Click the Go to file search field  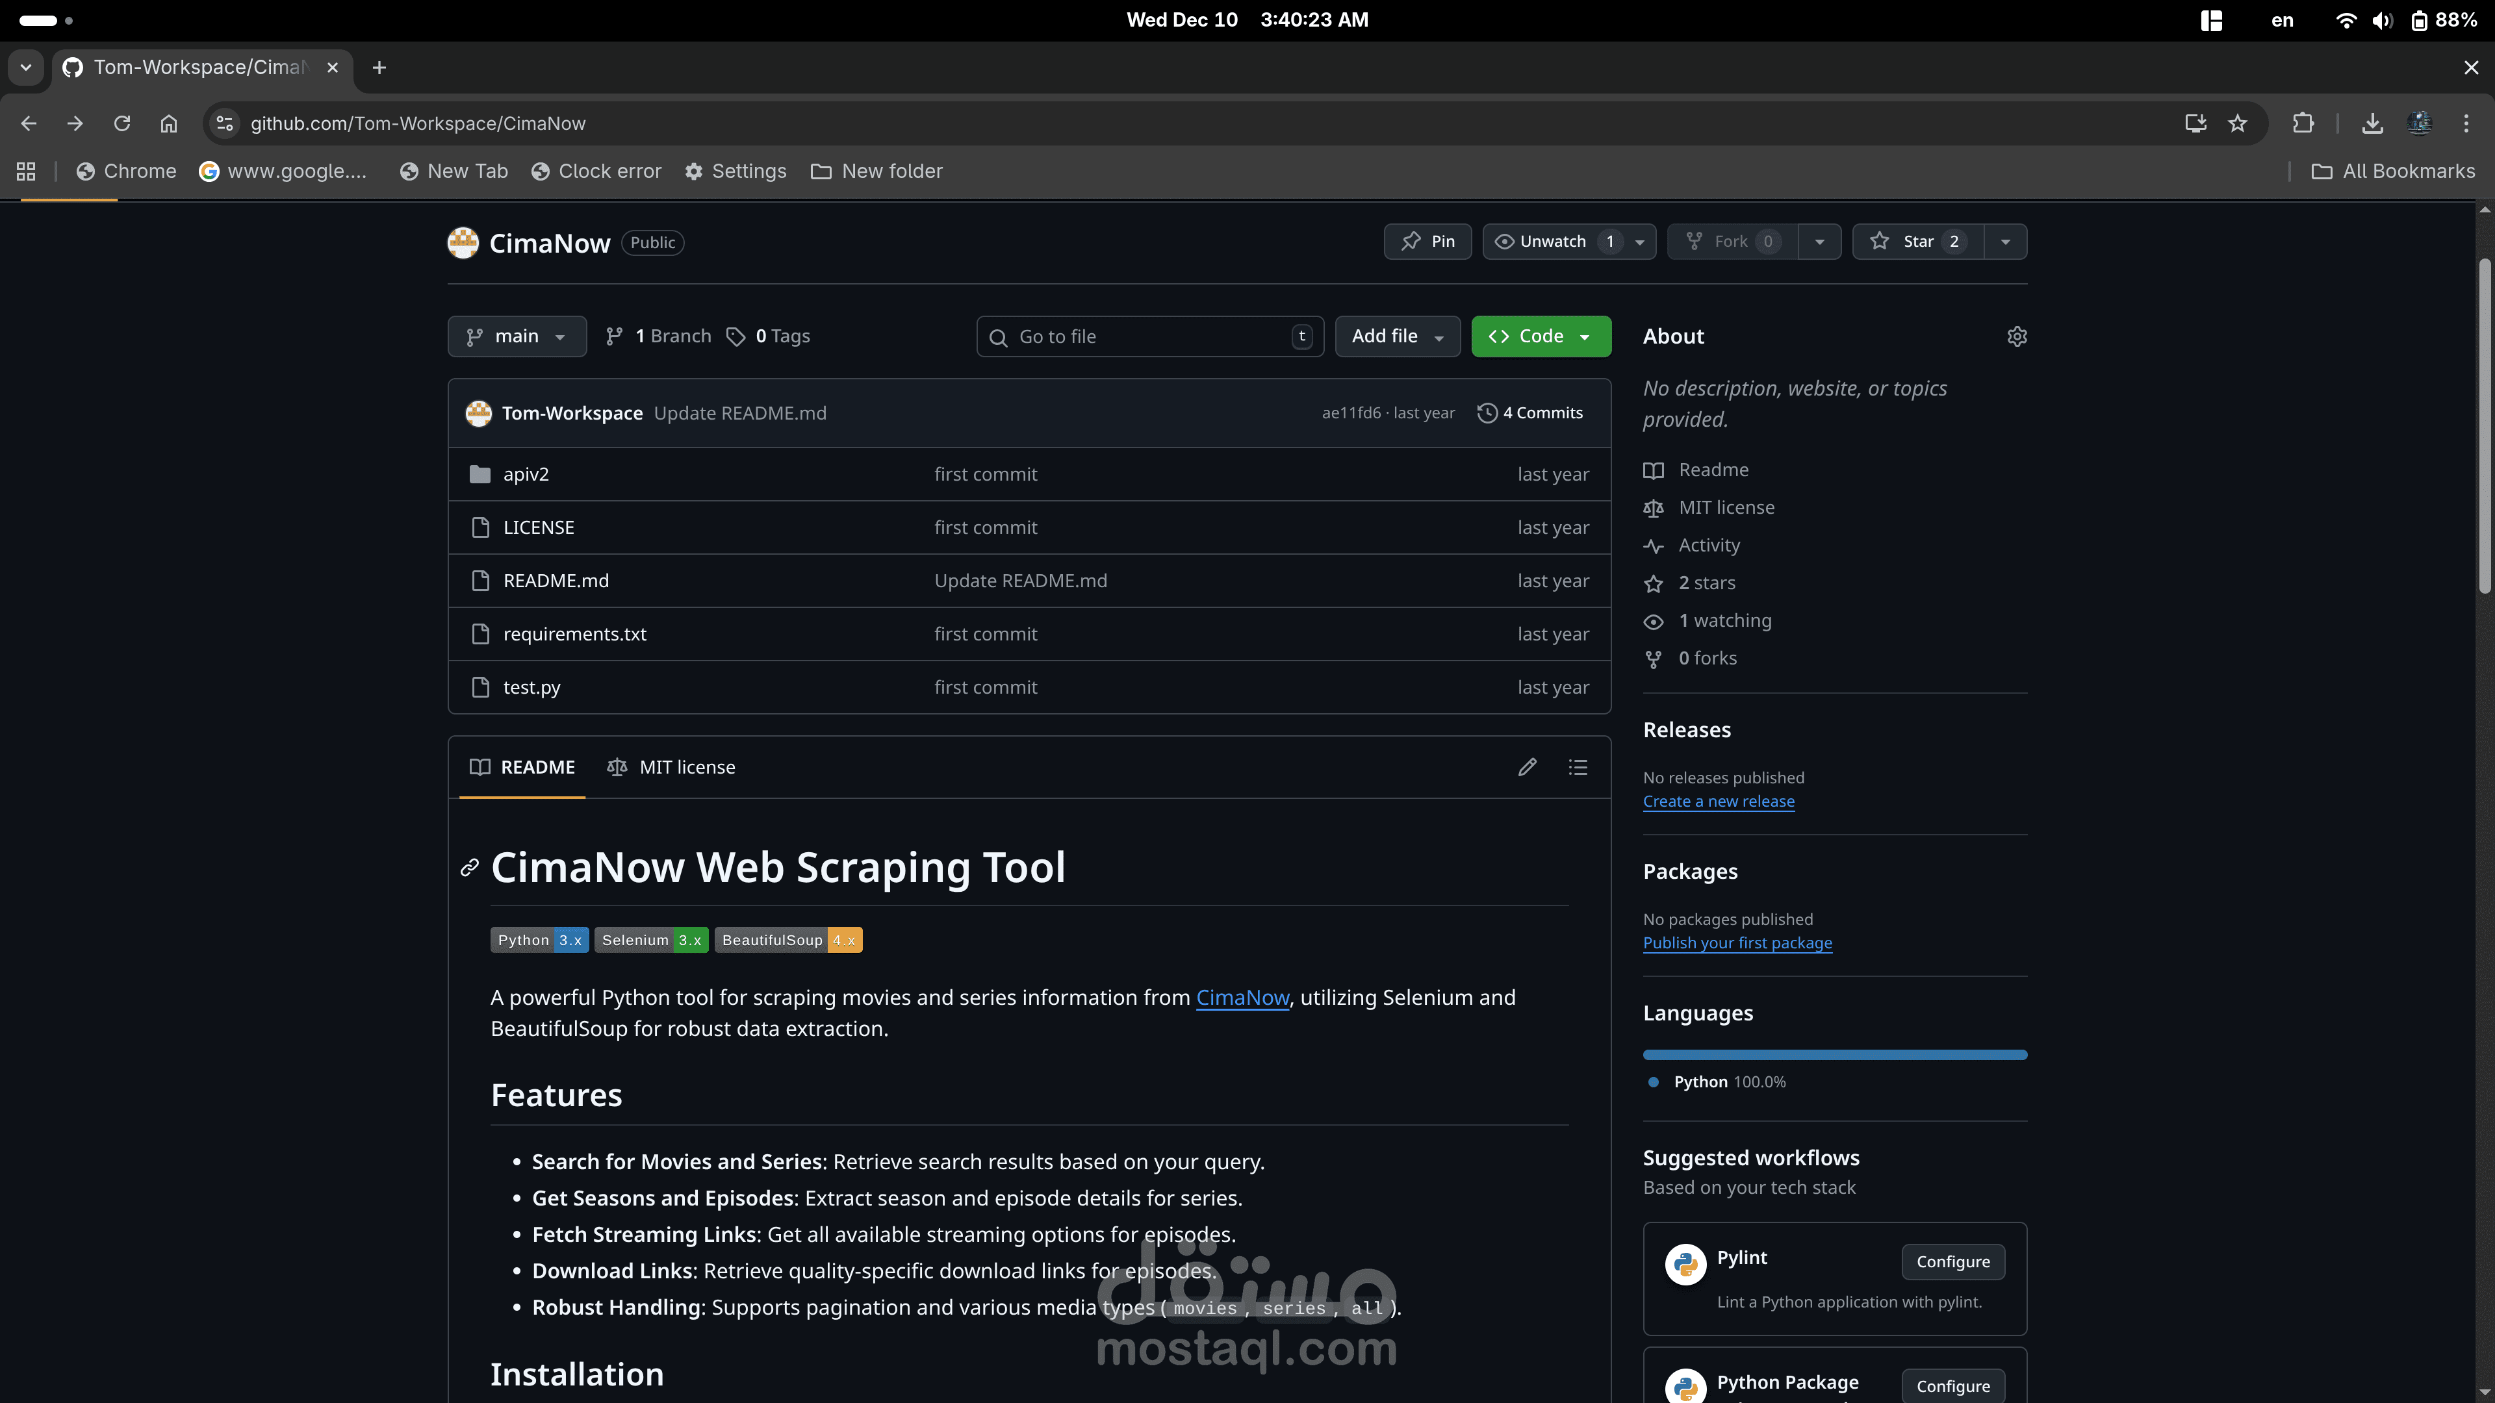click(x=1149, y=335)
